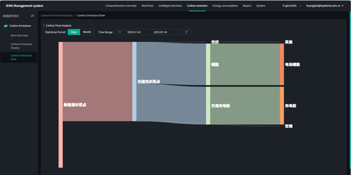Image resolution: width=351 pixels, height=175 pixels.
Task: Collapse the Carbon Emissions sidebar group
Action: (x=35, y=26)
